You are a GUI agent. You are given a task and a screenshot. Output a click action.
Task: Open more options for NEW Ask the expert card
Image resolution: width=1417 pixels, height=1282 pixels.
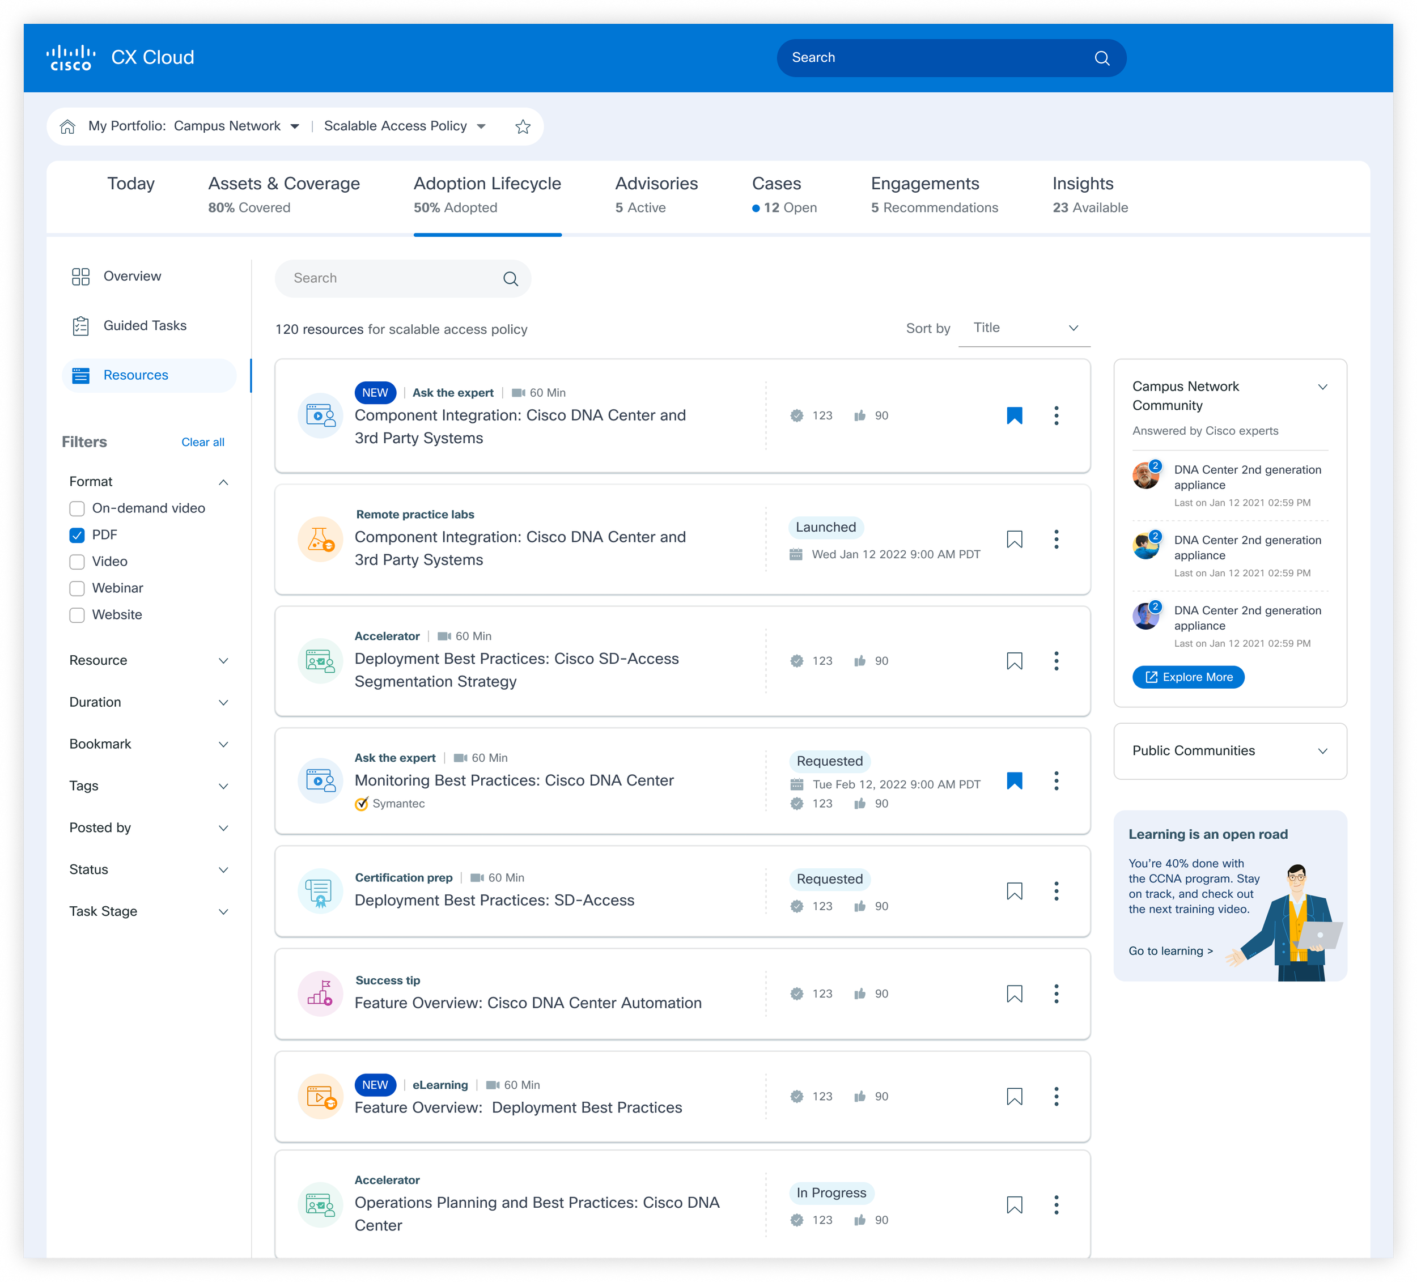[1056, 415]
